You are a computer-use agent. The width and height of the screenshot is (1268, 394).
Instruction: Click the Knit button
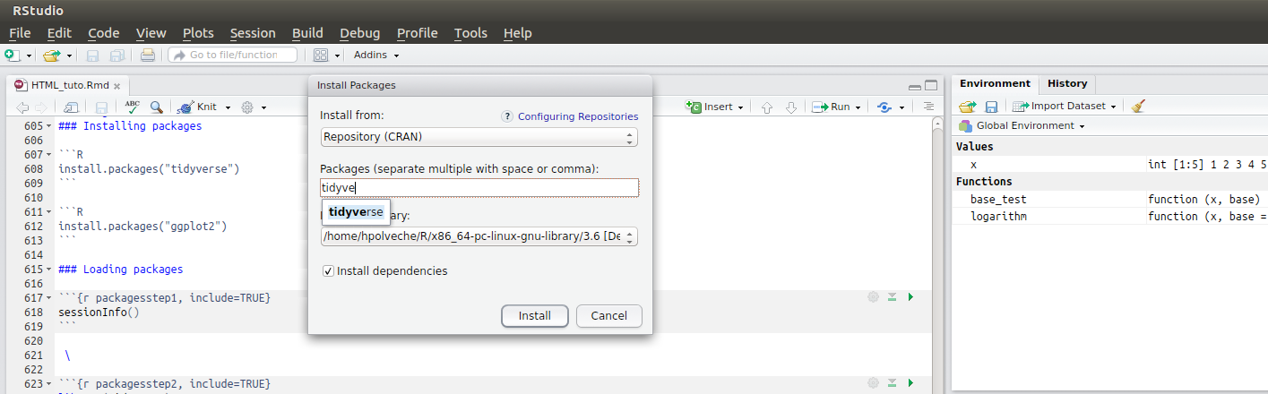pos(198,107)
